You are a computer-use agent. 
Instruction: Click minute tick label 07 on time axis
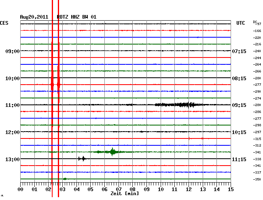coord(119,189)
